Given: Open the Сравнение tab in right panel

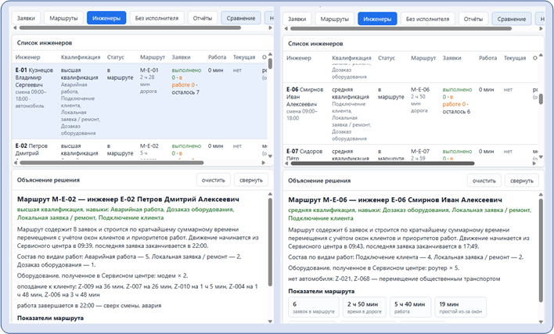Looking at the screenshot, I should click(512, 19).
